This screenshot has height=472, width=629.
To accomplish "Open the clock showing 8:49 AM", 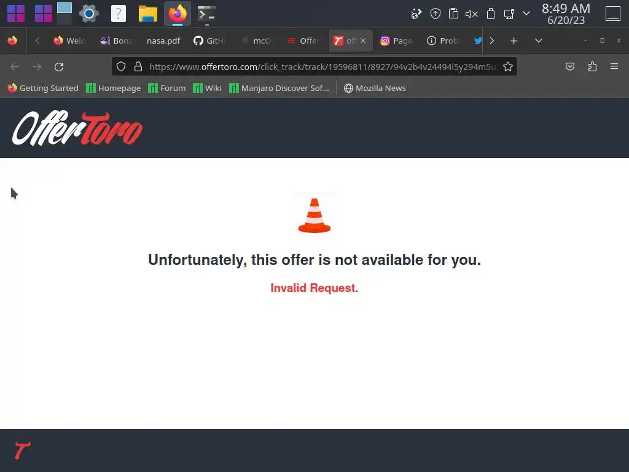I will (x=566, y=14).
